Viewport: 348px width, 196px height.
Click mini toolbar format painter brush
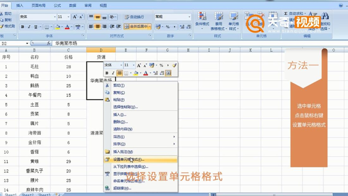pos(174,65)
